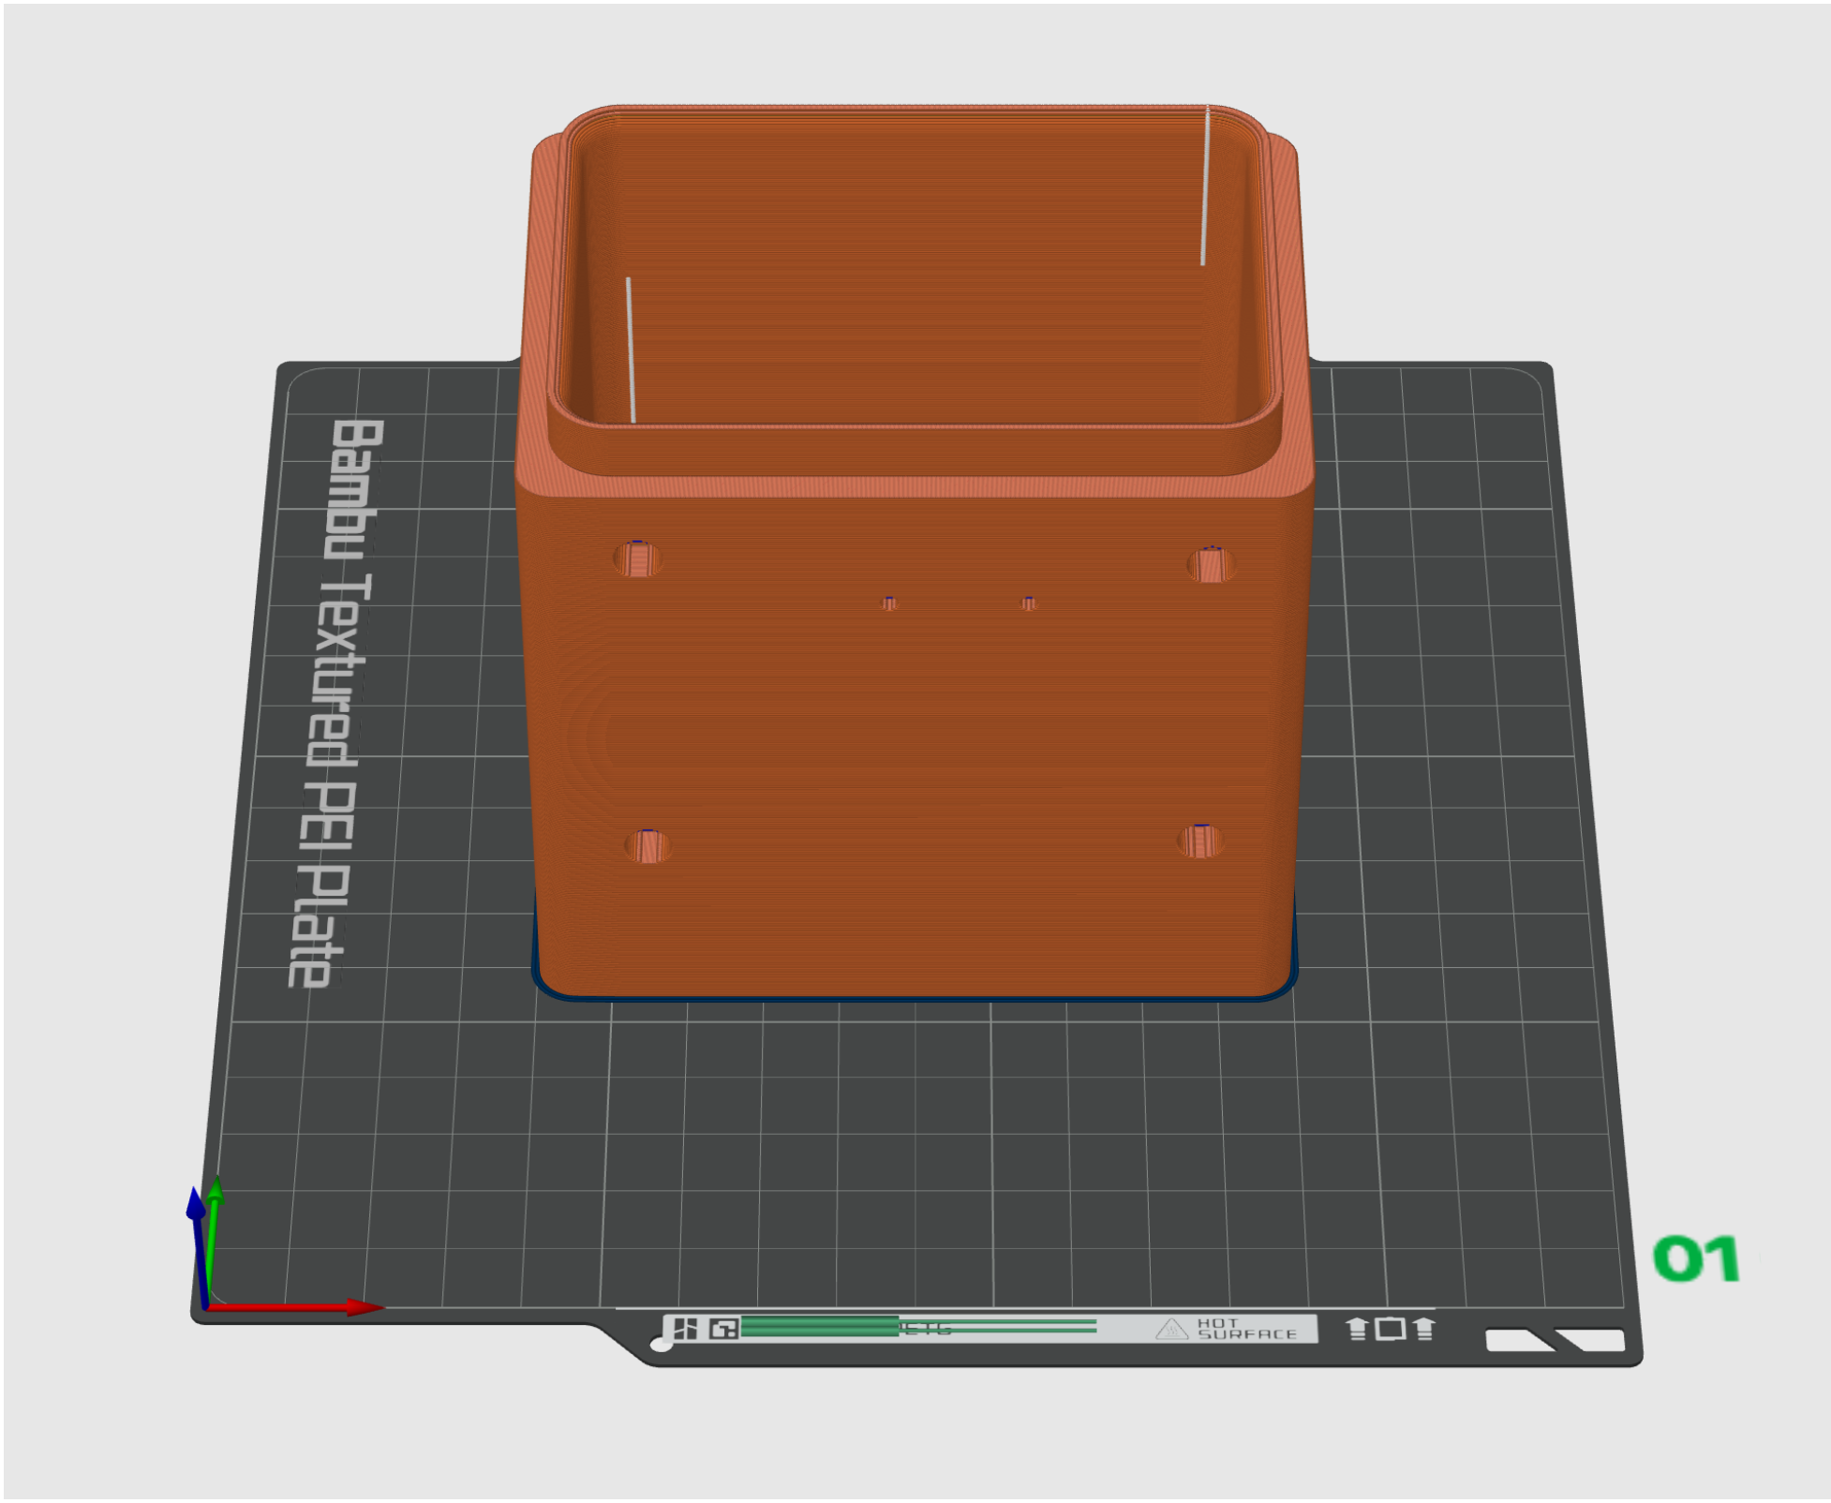Click the left small center hole

point(888,603)
